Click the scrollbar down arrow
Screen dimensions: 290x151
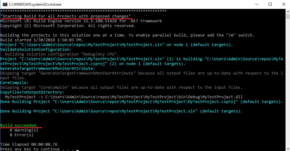click(x=288, y=149)
